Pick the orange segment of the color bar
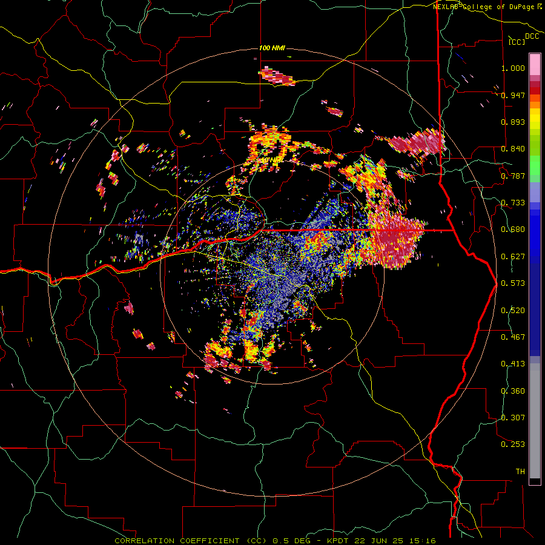Screen dimensions: 545x545 [x=535, y=105]
